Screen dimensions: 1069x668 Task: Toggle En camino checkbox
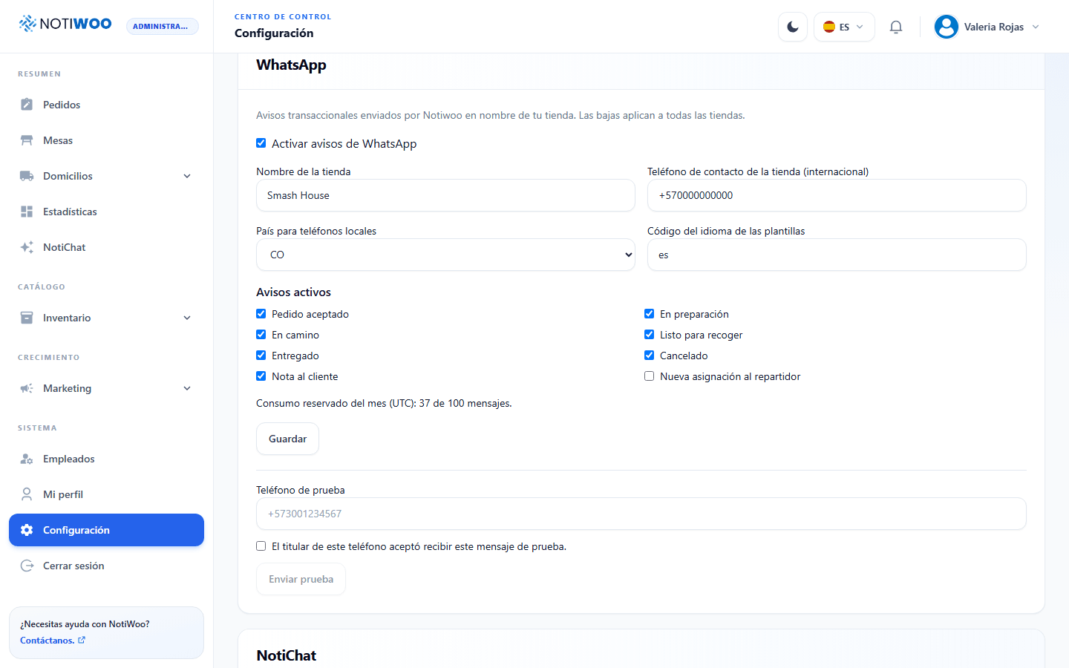261,335
